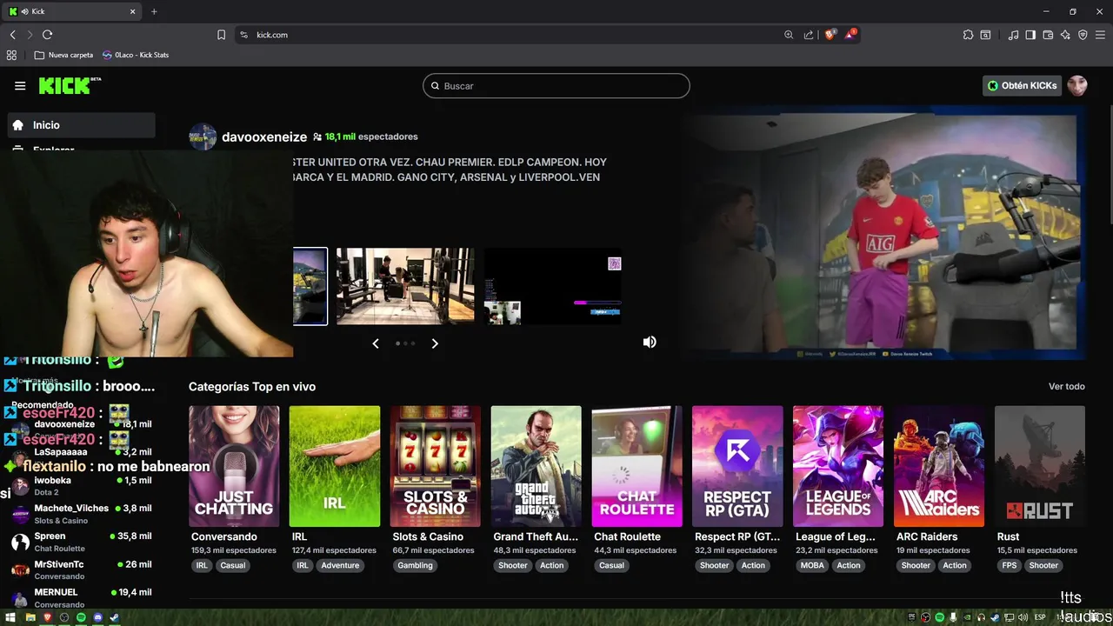The height and width of the screenshot is (626, 1113).
Task: Focus the Buscar search field
Action: point(556,86)
